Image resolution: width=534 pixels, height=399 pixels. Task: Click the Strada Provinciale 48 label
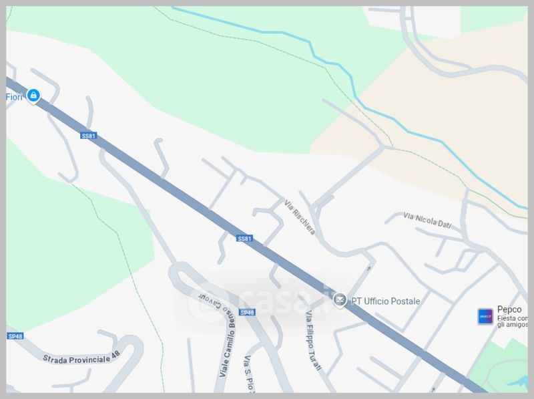pos(81,358)
